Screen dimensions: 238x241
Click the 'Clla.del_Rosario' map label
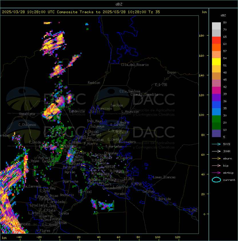(135, 65)
